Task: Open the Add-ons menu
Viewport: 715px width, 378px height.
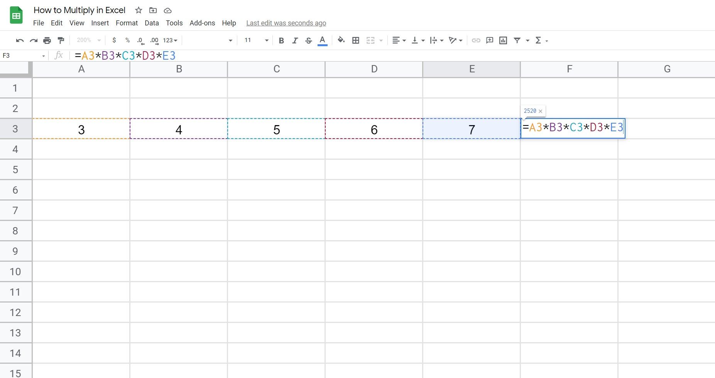Action: (202, 23)
